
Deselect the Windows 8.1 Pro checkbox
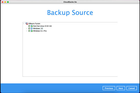click(x=29, y=31)
